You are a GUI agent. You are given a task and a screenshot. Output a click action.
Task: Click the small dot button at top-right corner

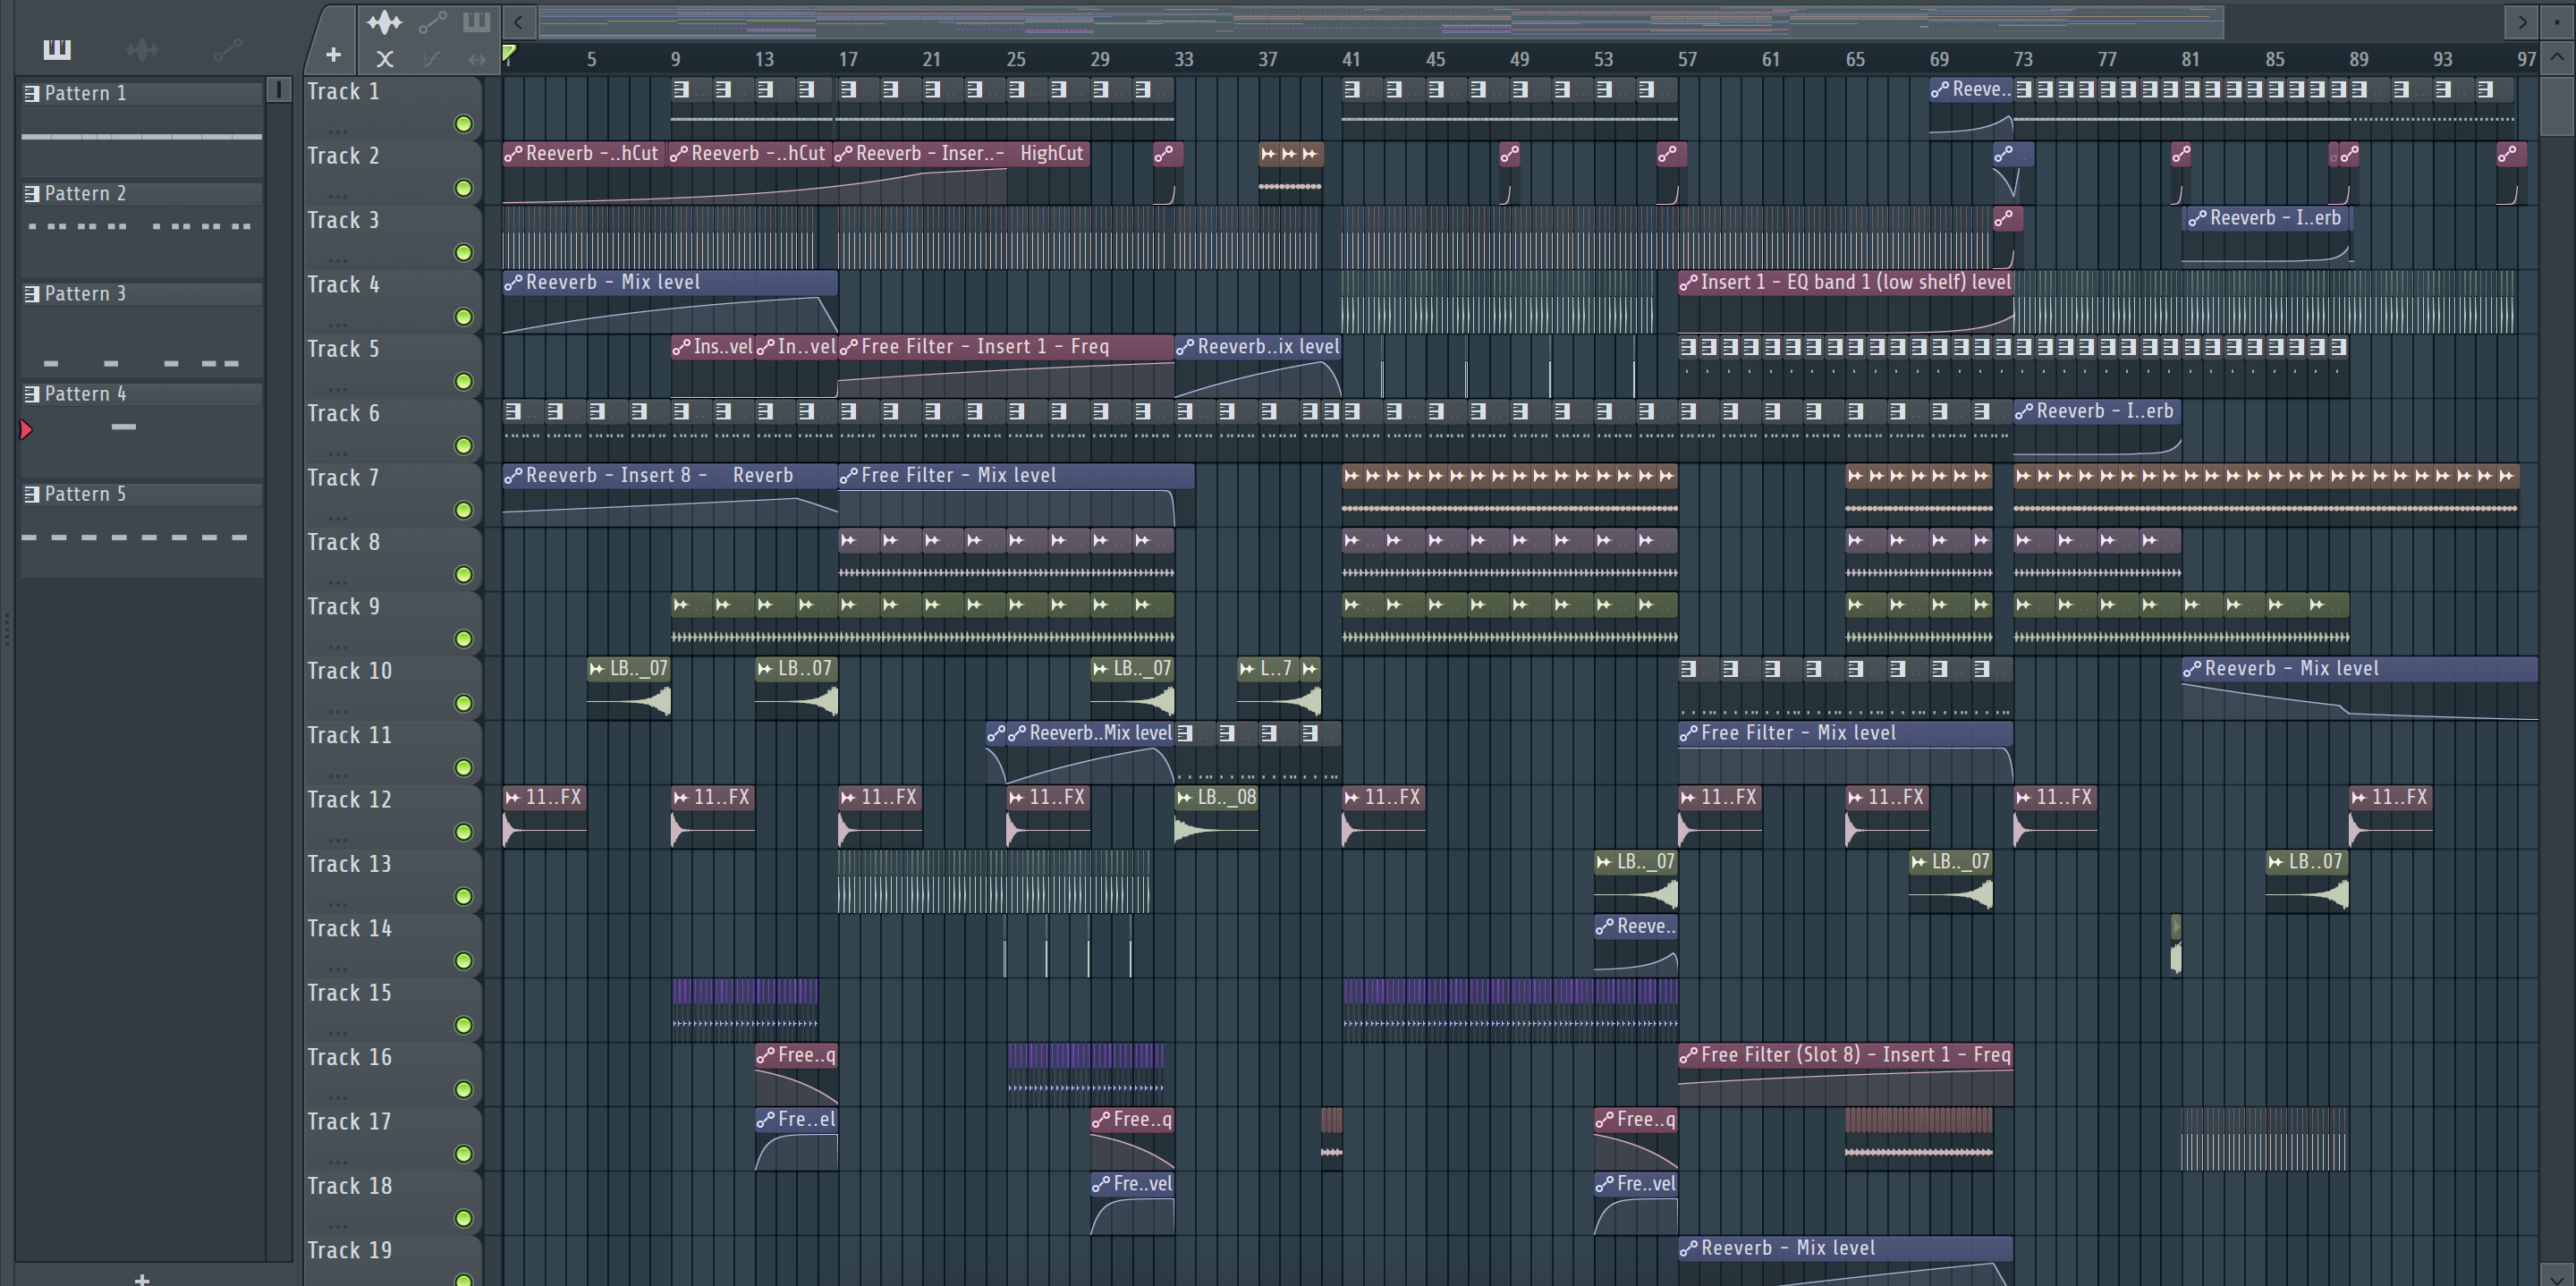click(x=2557, y=21)
